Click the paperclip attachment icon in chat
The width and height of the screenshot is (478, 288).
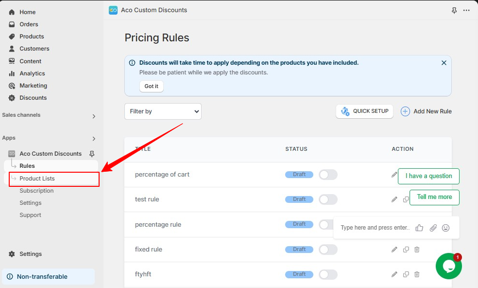(433, 228)
